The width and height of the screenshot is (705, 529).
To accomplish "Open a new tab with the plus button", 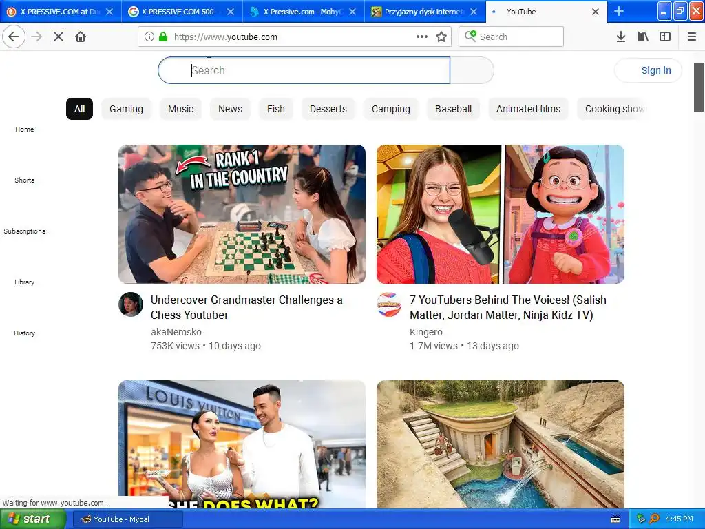I will (619, 11).
